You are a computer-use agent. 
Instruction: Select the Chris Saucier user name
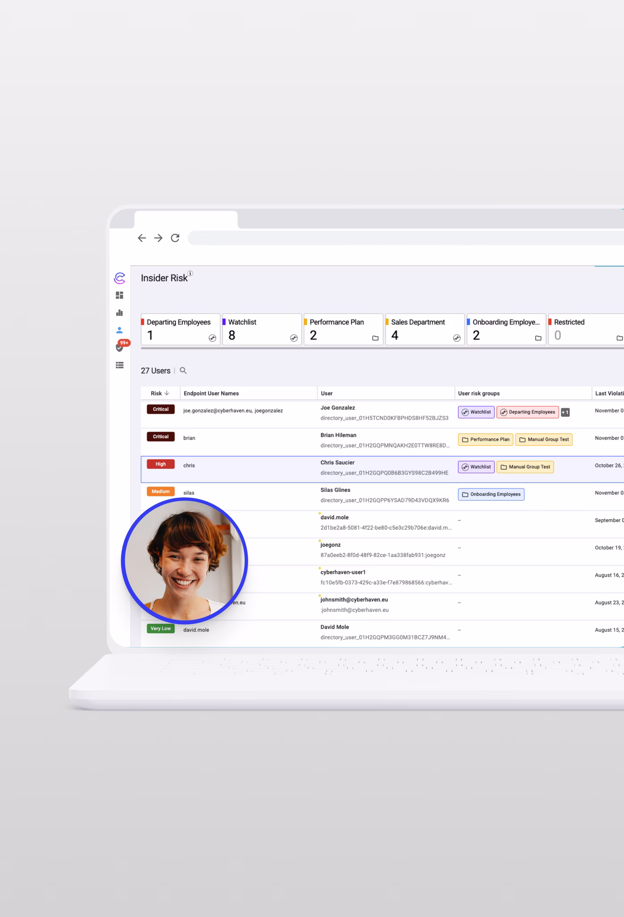(x=337, y=463)
